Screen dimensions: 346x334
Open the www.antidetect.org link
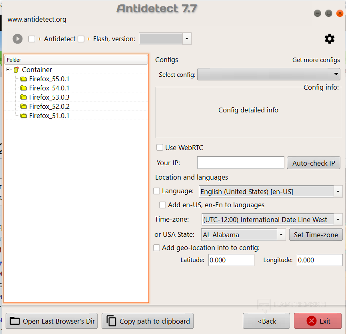click(x=37, y=20)
